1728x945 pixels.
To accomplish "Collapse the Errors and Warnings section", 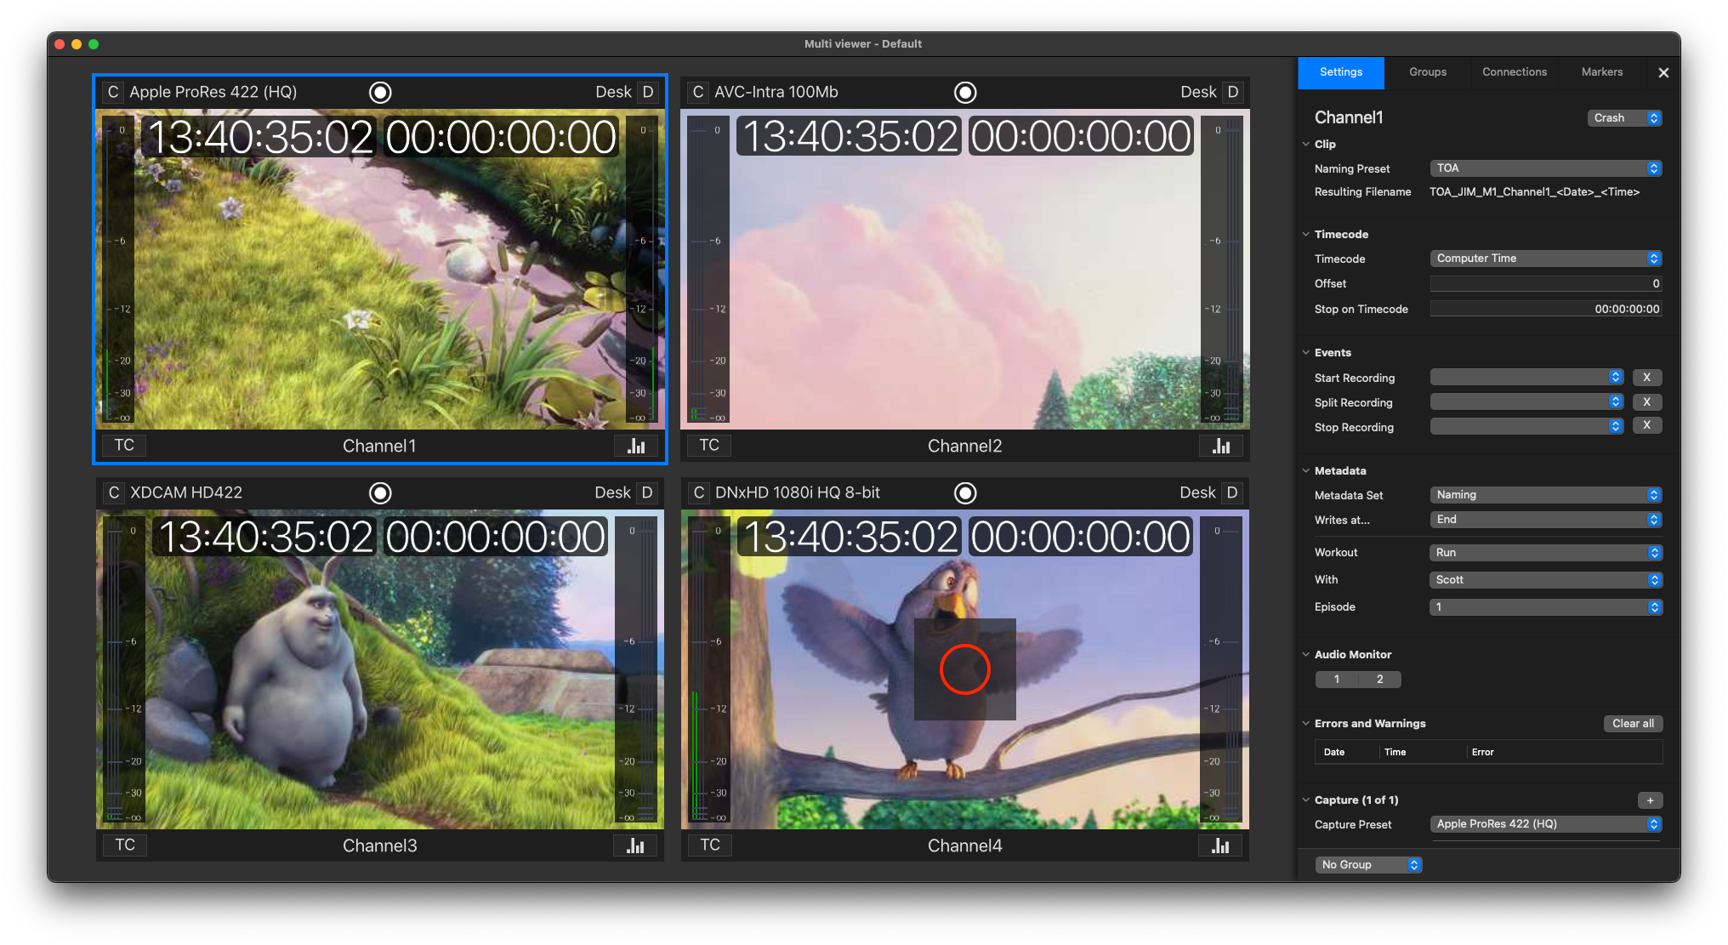I will point(1306,723).
